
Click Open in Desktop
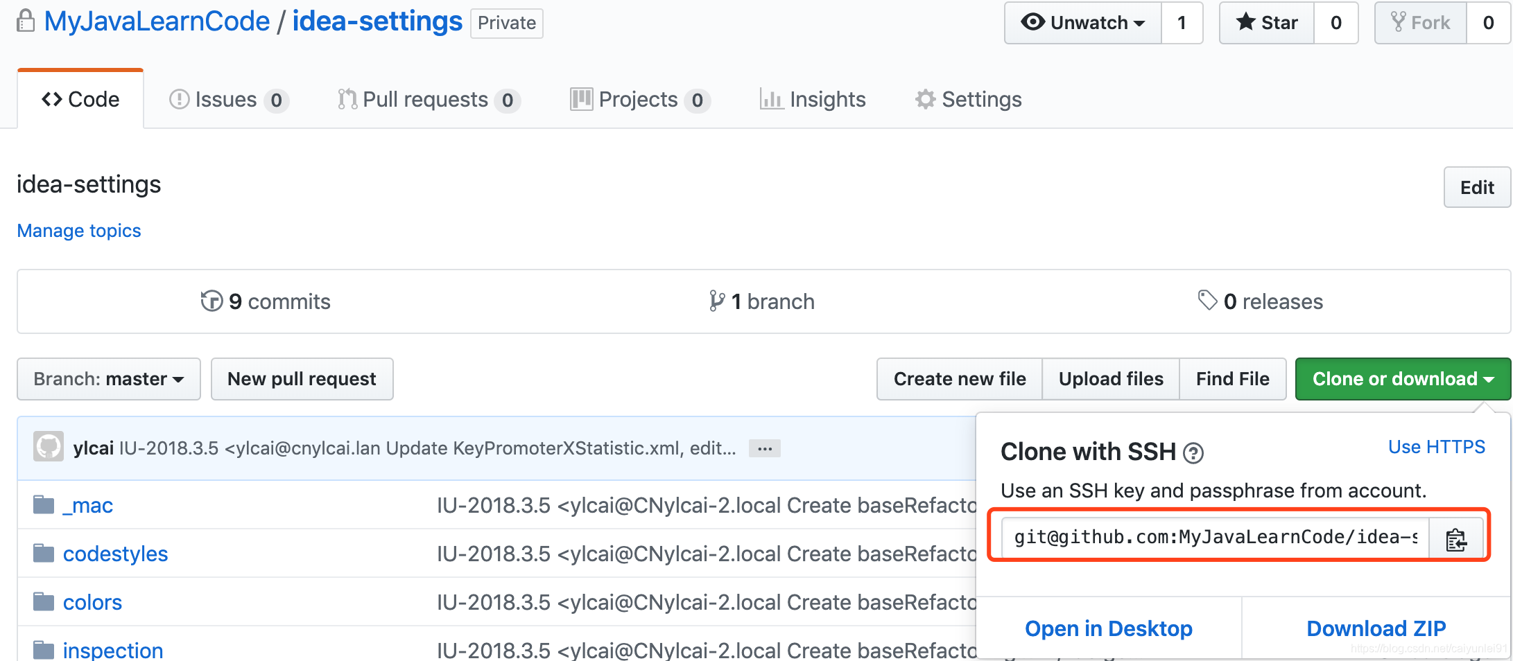(1109, 628)
